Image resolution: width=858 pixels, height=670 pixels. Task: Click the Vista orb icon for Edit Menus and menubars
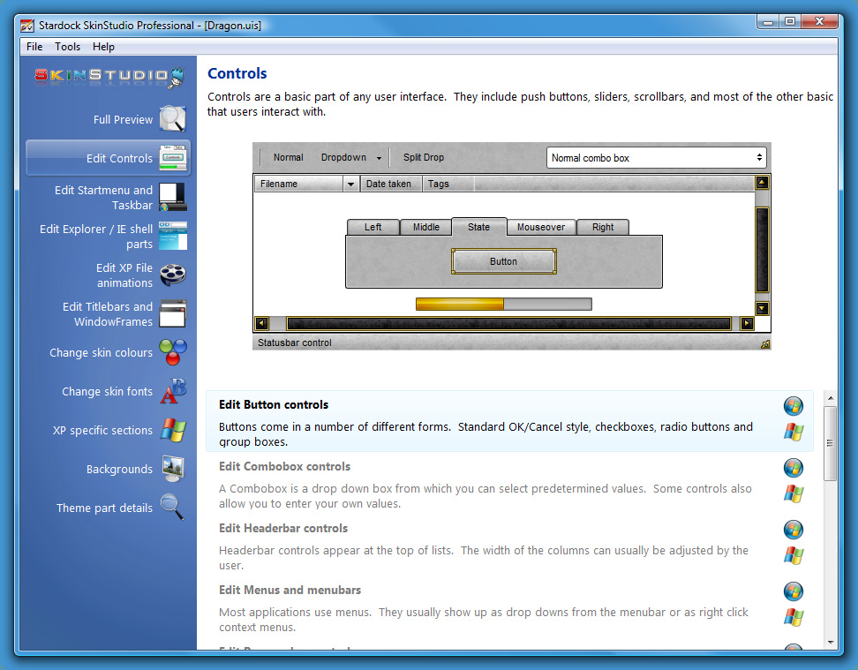794,591
